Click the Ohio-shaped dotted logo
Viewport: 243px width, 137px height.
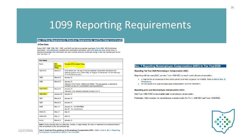(x=223, y=121)
